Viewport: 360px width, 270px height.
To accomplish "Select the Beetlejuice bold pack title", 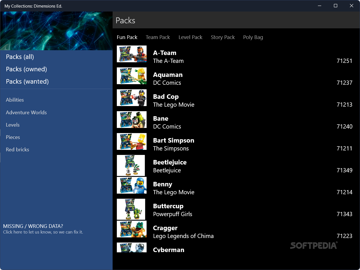I will click(x=170, y=162).
